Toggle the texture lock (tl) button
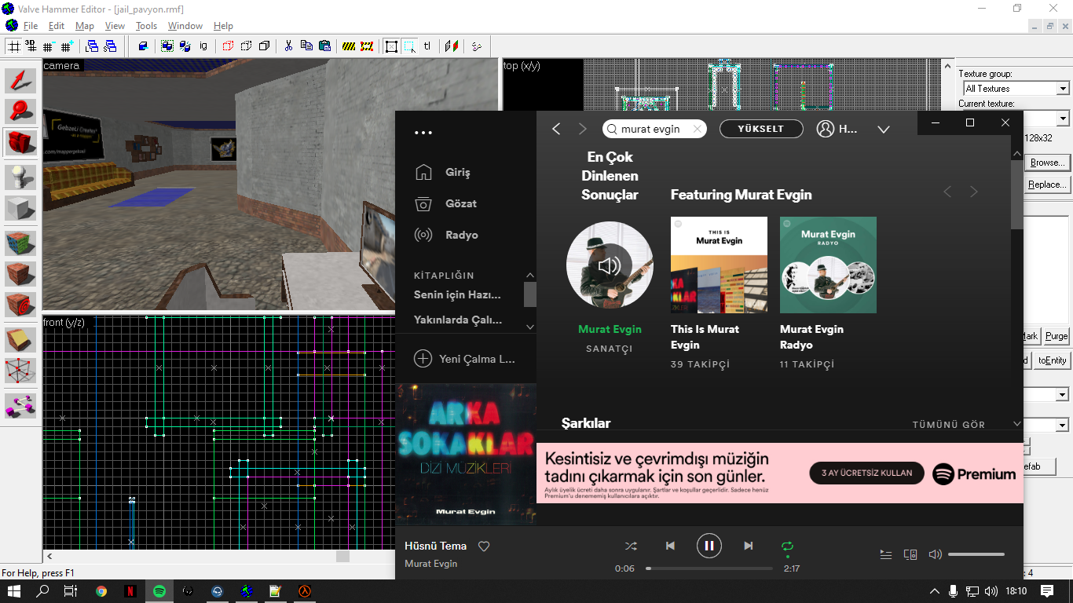 point(427,46)
